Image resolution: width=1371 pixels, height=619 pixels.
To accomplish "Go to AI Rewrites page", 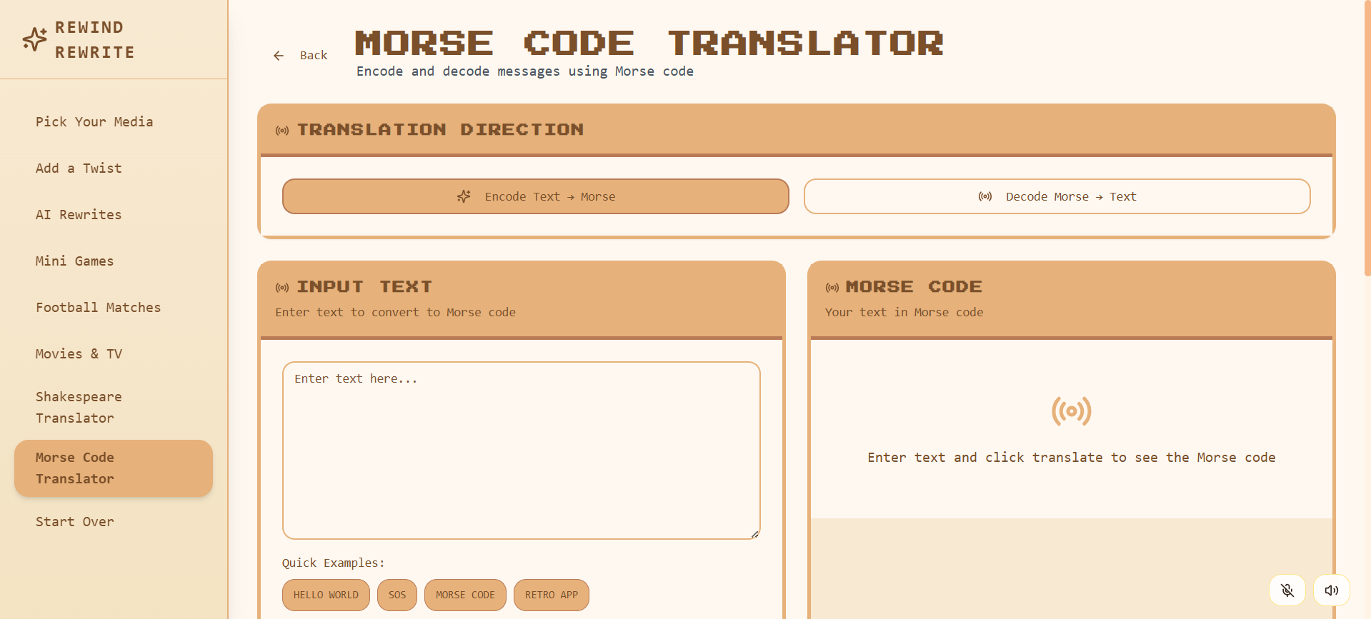I will point(114,215).
